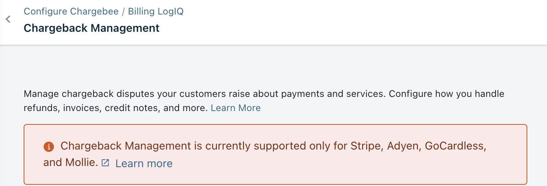Click the back chevron arrow

8,19
